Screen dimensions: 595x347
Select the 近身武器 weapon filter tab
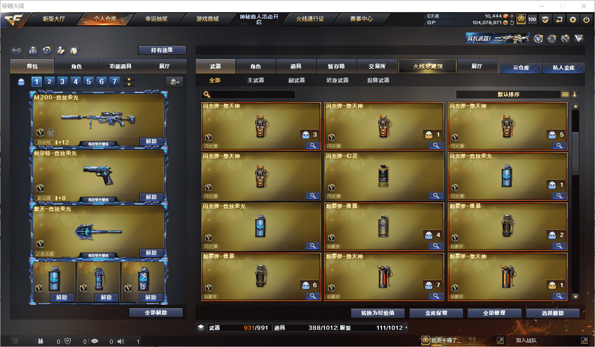pos(337,80)
